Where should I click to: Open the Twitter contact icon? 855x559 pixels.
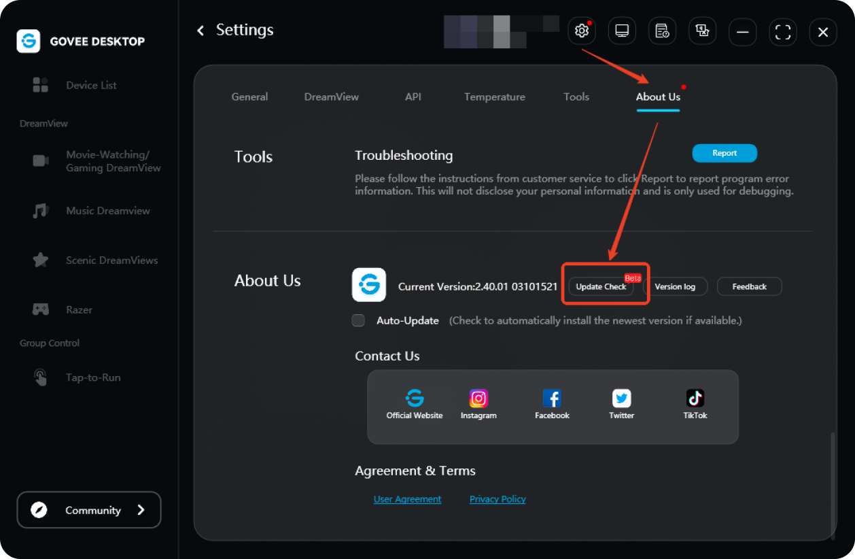(621, 399)
